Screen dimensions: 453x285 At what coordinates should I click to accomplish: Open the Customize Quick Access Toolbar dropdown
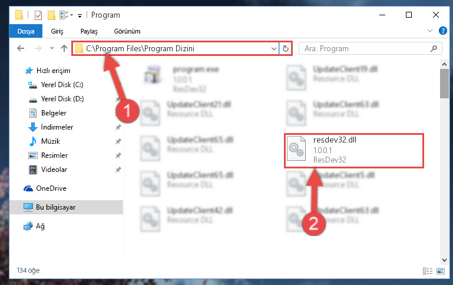point(80,15)
